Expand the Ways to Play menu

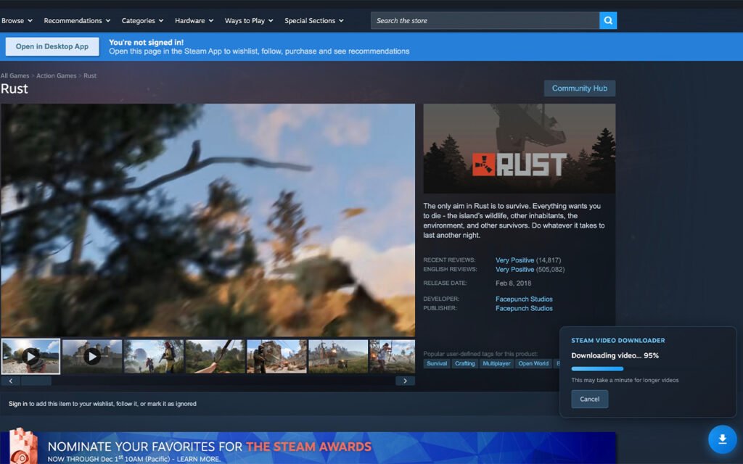(249, 20)
